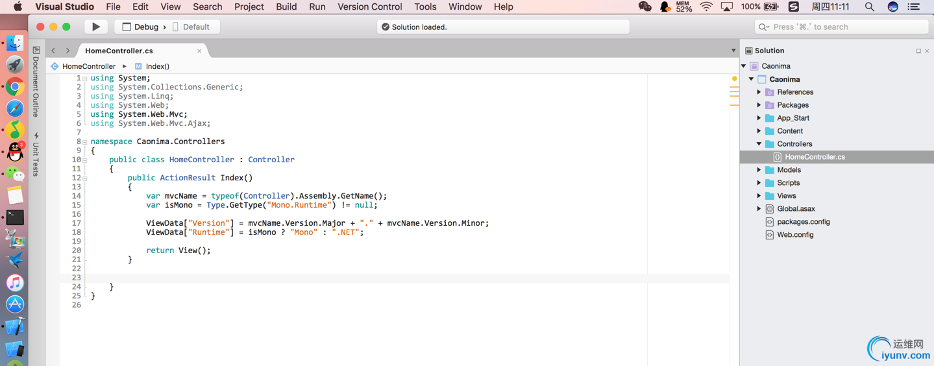Expand the Content folder
The height and width of the screenshot is (366, 934).
[759, 131]
